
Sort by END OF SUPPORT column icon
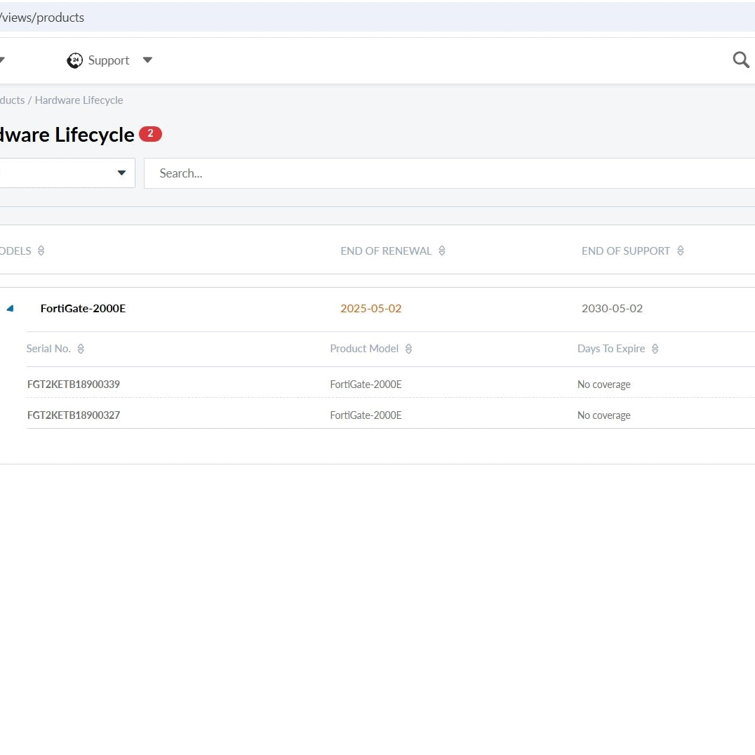coord(681,251)
